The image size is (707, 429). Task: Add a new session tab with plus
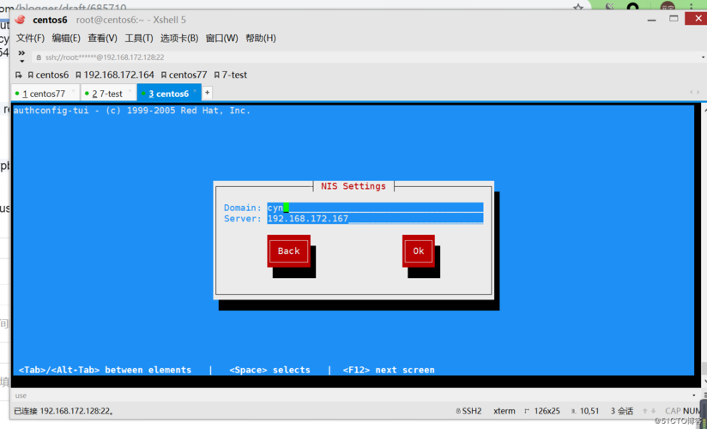pos(207,93)
